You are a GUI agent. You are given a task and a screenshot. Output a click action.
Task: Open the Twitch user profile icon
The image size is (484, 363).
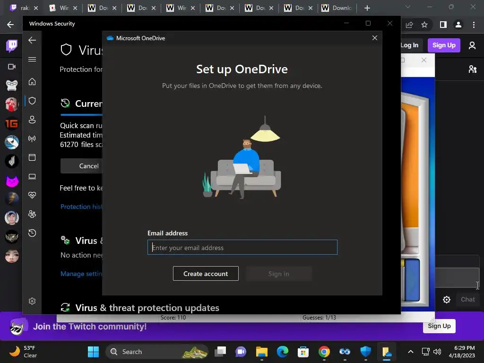[x=472, y=45]
